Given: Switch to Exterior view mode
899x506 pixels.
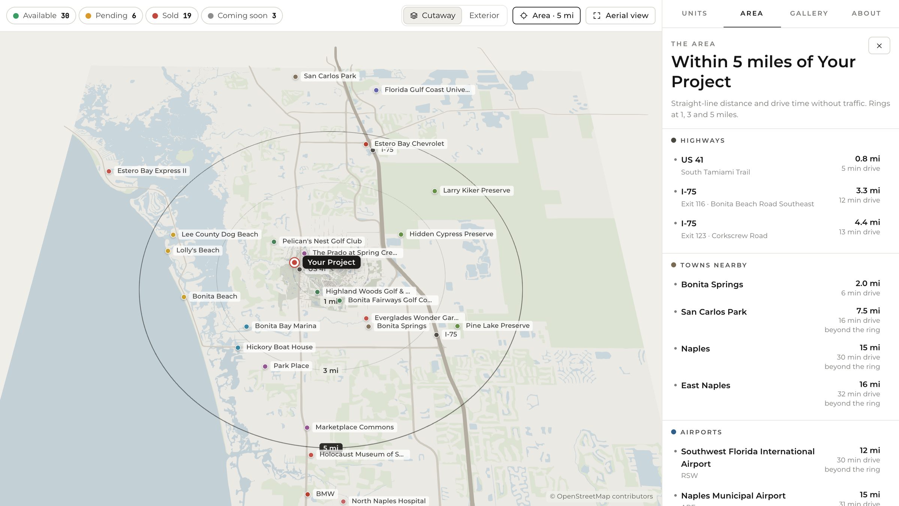Looking at the screenshot, I should (484, 16).
